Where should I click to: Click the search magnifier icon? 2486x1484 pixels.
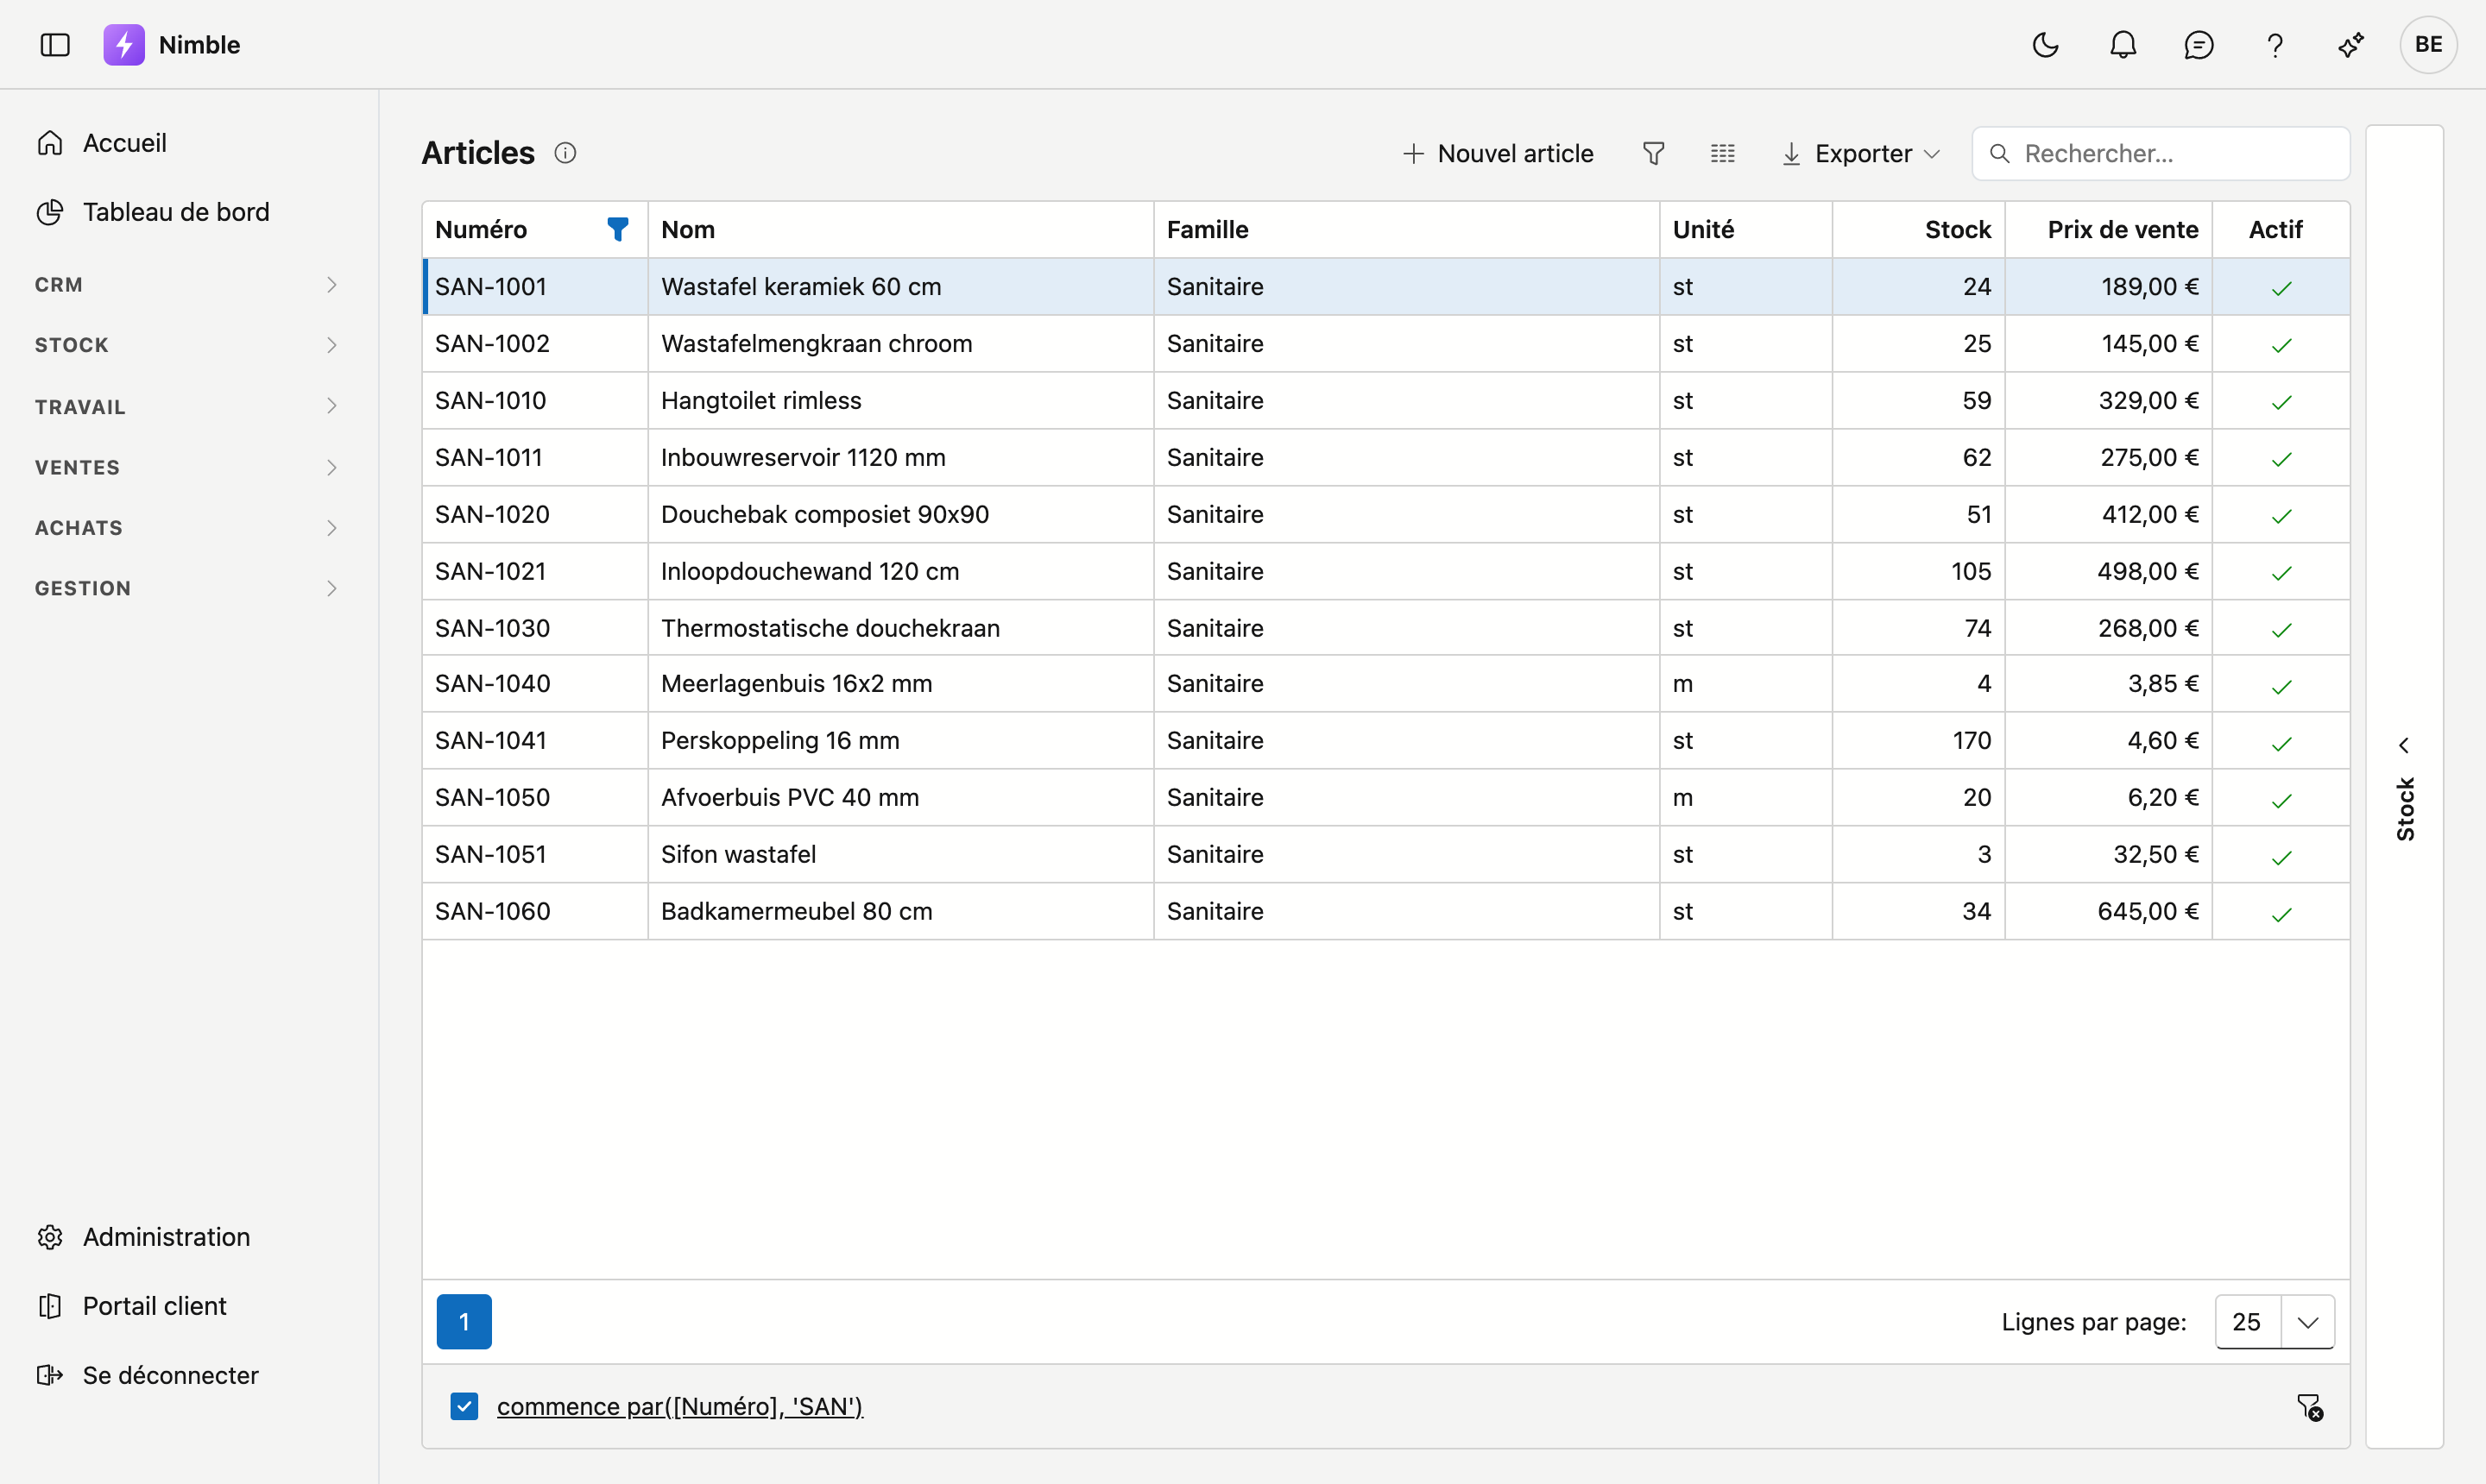click(1999, 153)
